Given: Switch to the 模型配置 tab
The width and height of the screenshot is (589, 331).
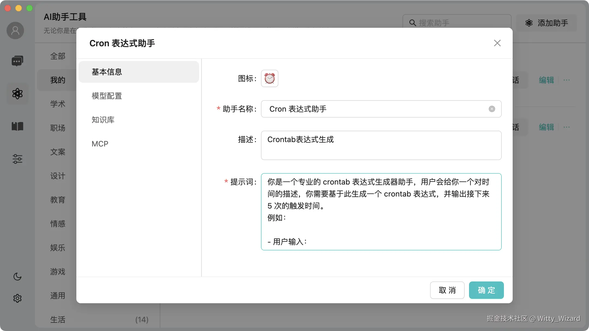Looking at the screenshot, I should [x=107, y=96].
